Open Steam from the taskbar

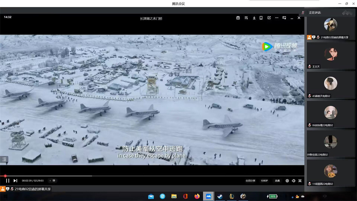pos(220,196)
